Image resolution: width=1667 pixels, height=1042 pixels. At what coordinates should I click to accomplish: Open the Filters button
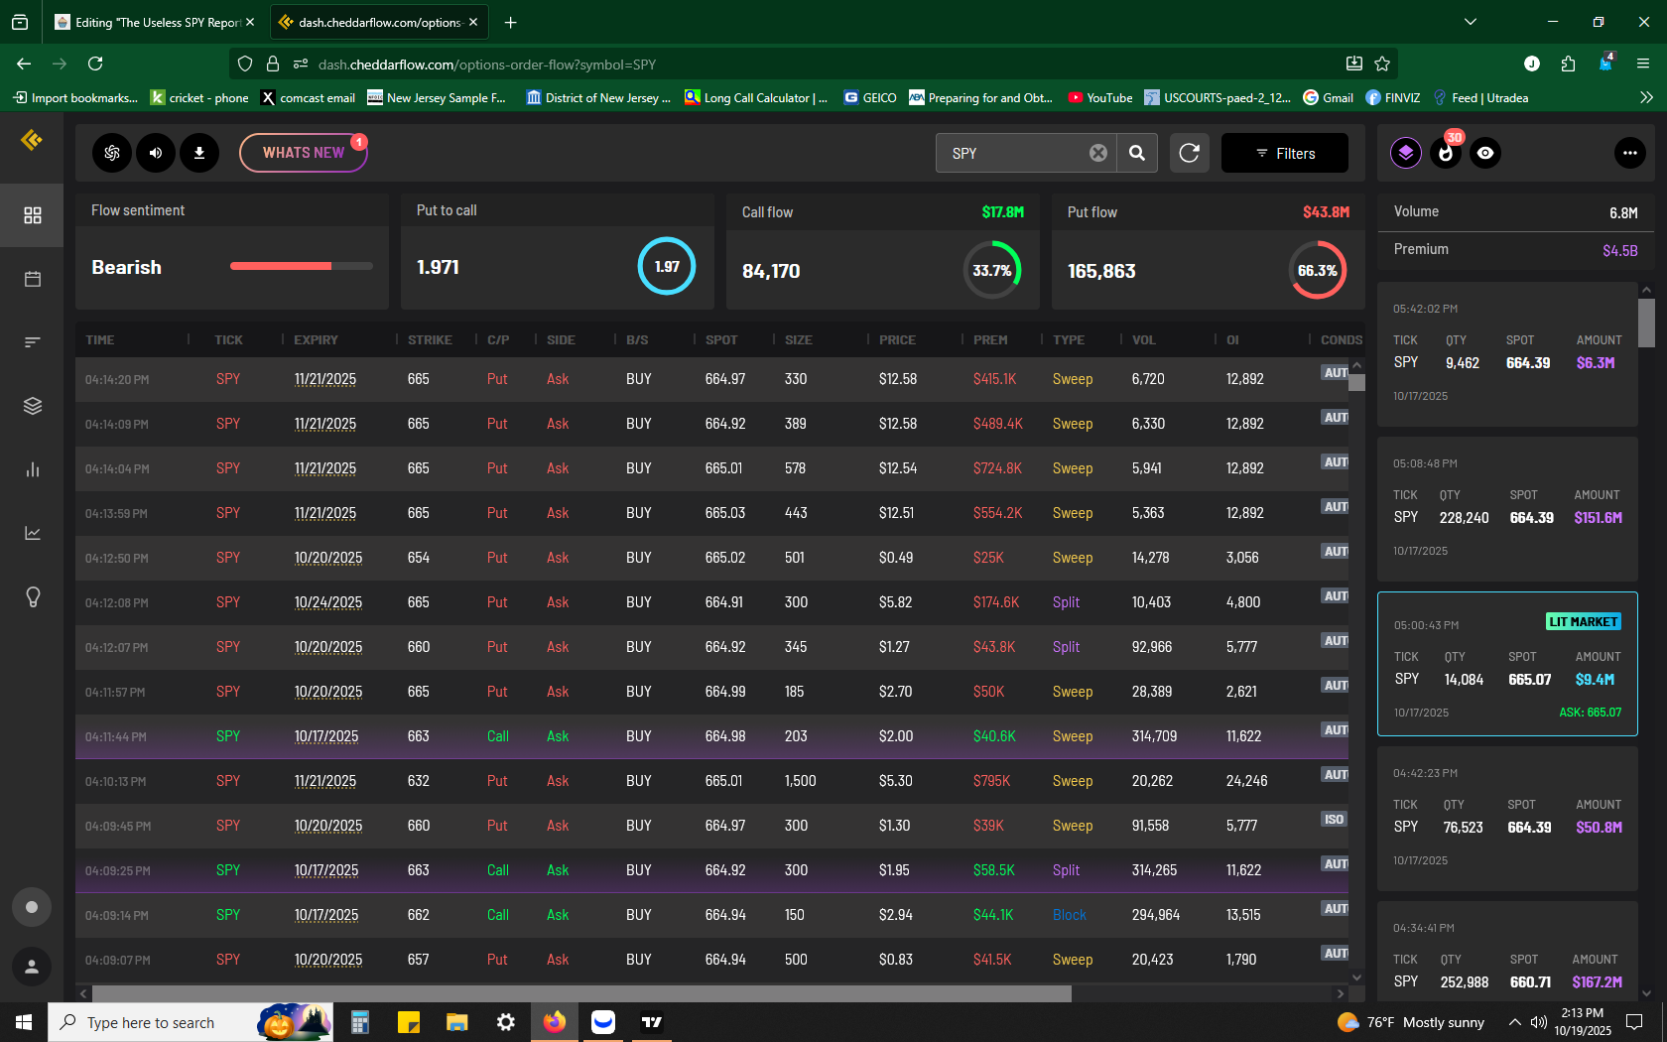(1285, 153)
